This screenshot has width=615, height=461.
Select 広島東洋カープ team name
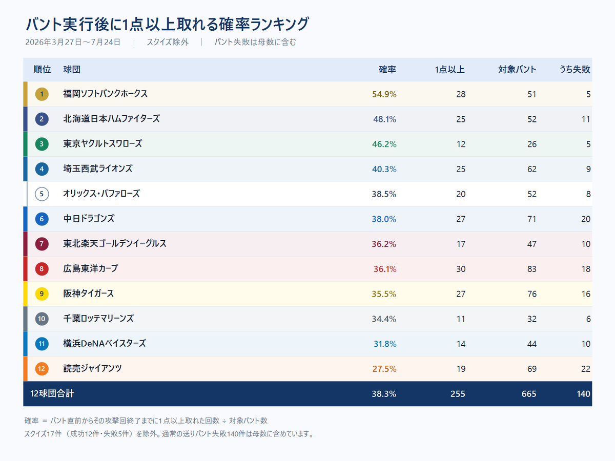pyautogui.click(x=91, y=268)
